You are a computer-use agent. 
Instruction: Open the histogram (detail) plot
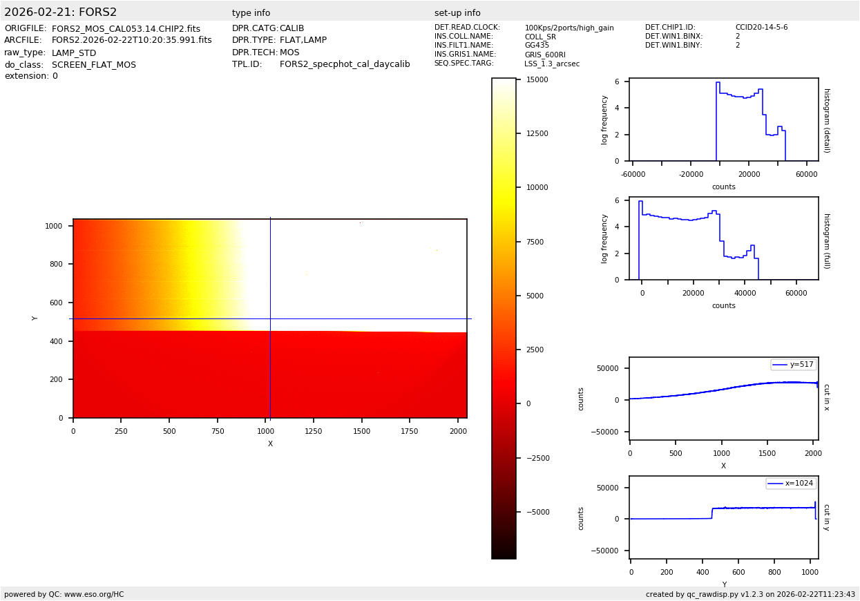click(x=723, y=120)
